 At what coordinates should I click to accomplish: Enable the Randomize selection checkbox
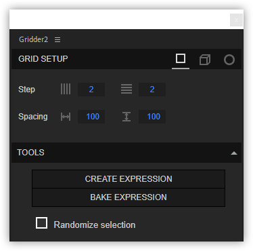pyautogui.click(x=42, y=223)
